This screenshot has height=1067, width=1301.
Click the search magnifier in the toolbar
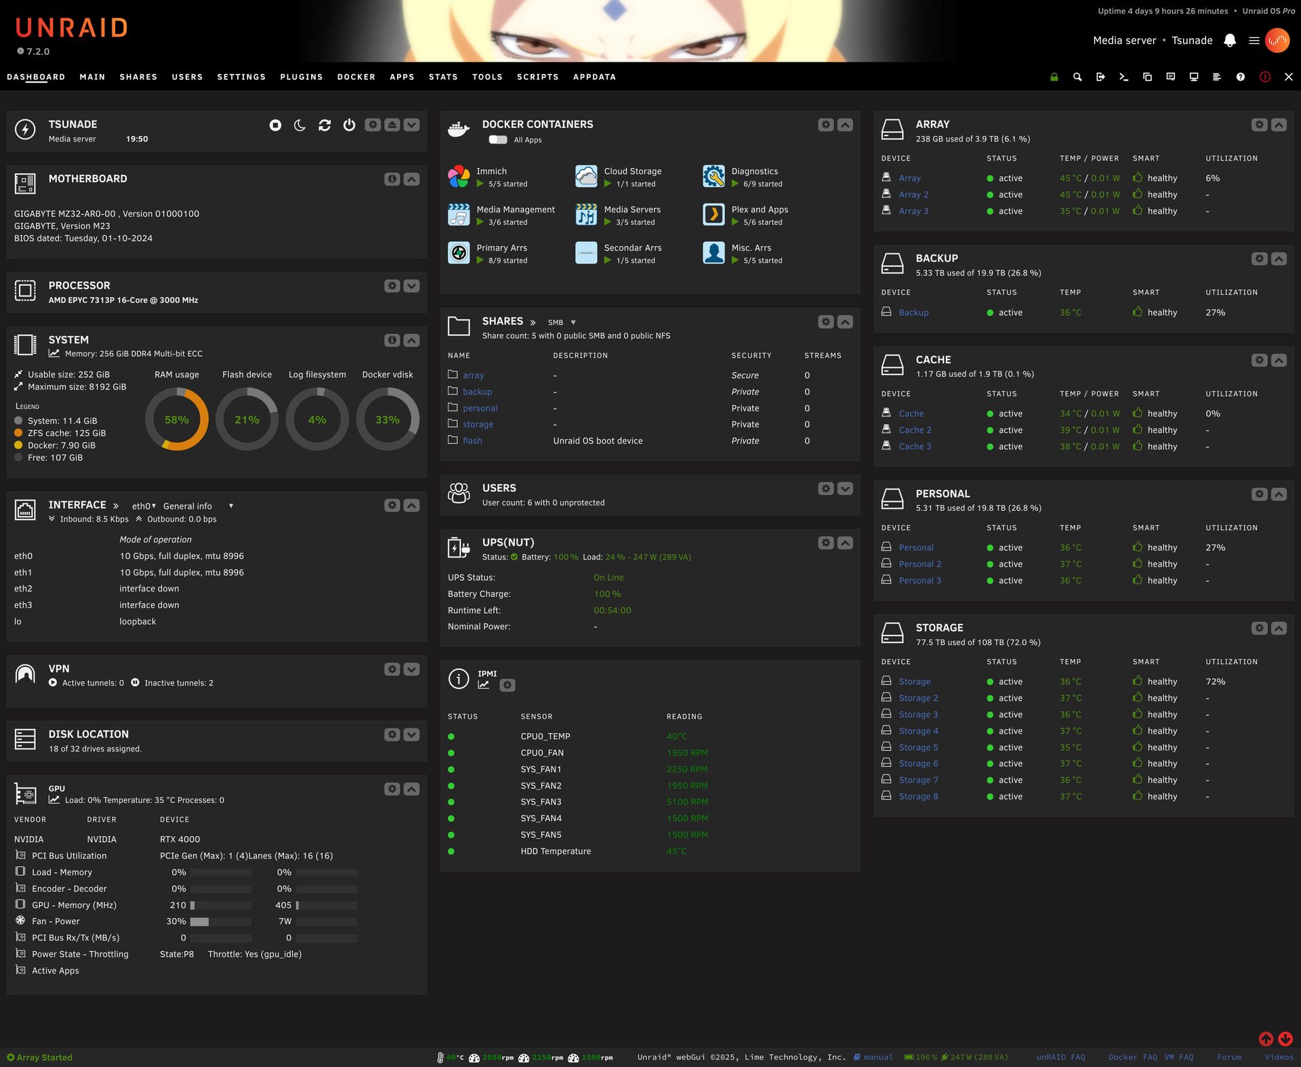[x=1077, y=77]
